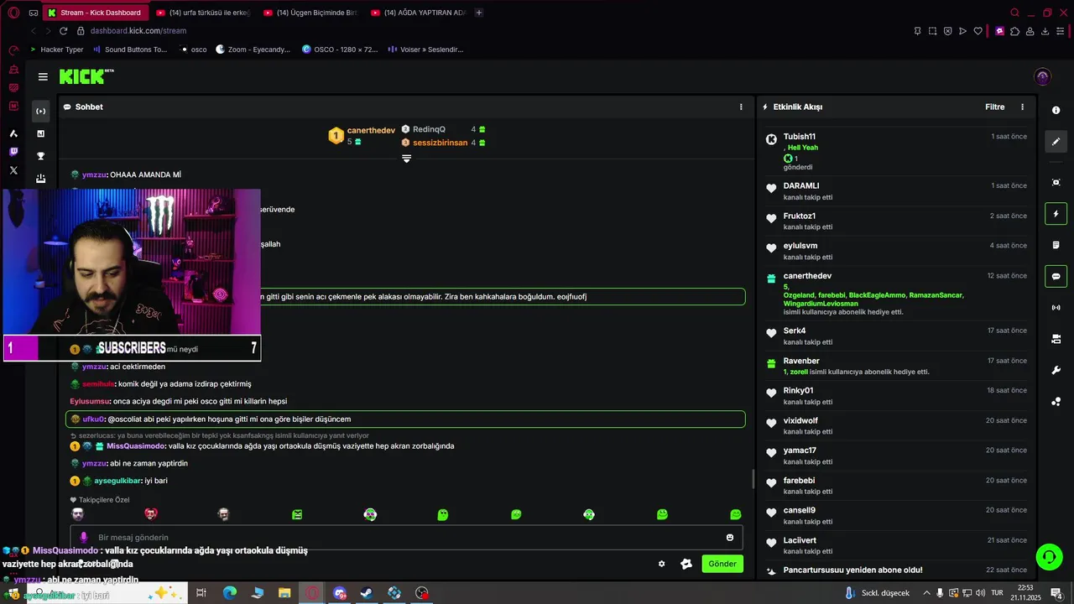The height and width of the screenshot is (604, 1074).
Task: Open the browser easy setup menu icon
Action: 1061,31
